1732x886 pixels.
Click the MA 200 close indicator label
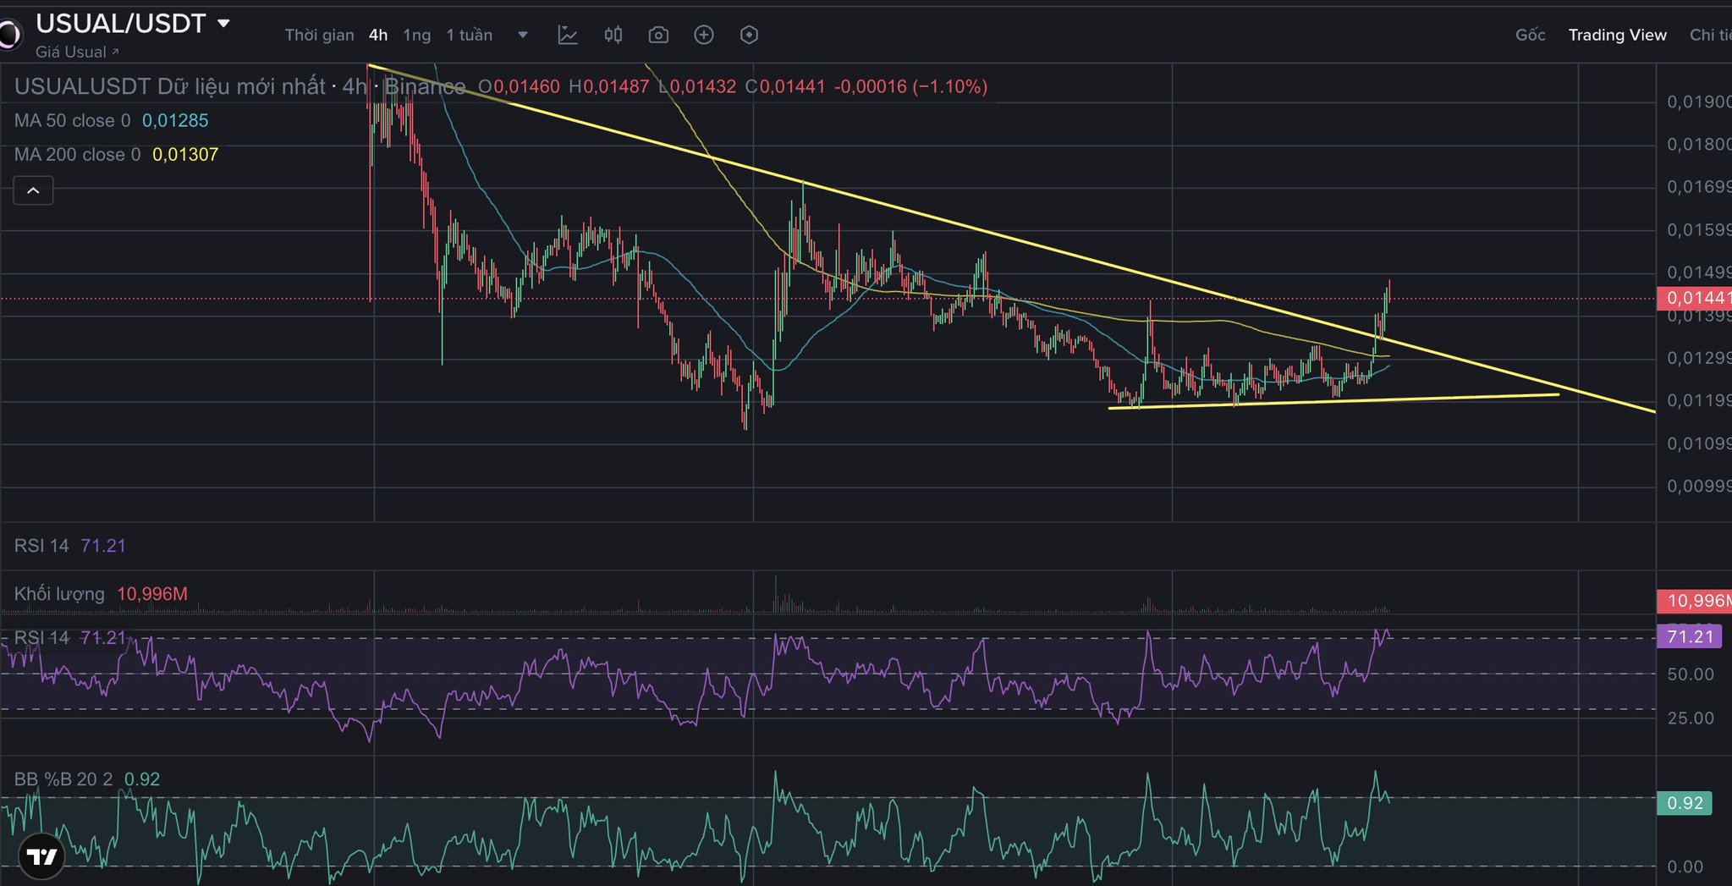pyautogui.click(x=77, y=155)
